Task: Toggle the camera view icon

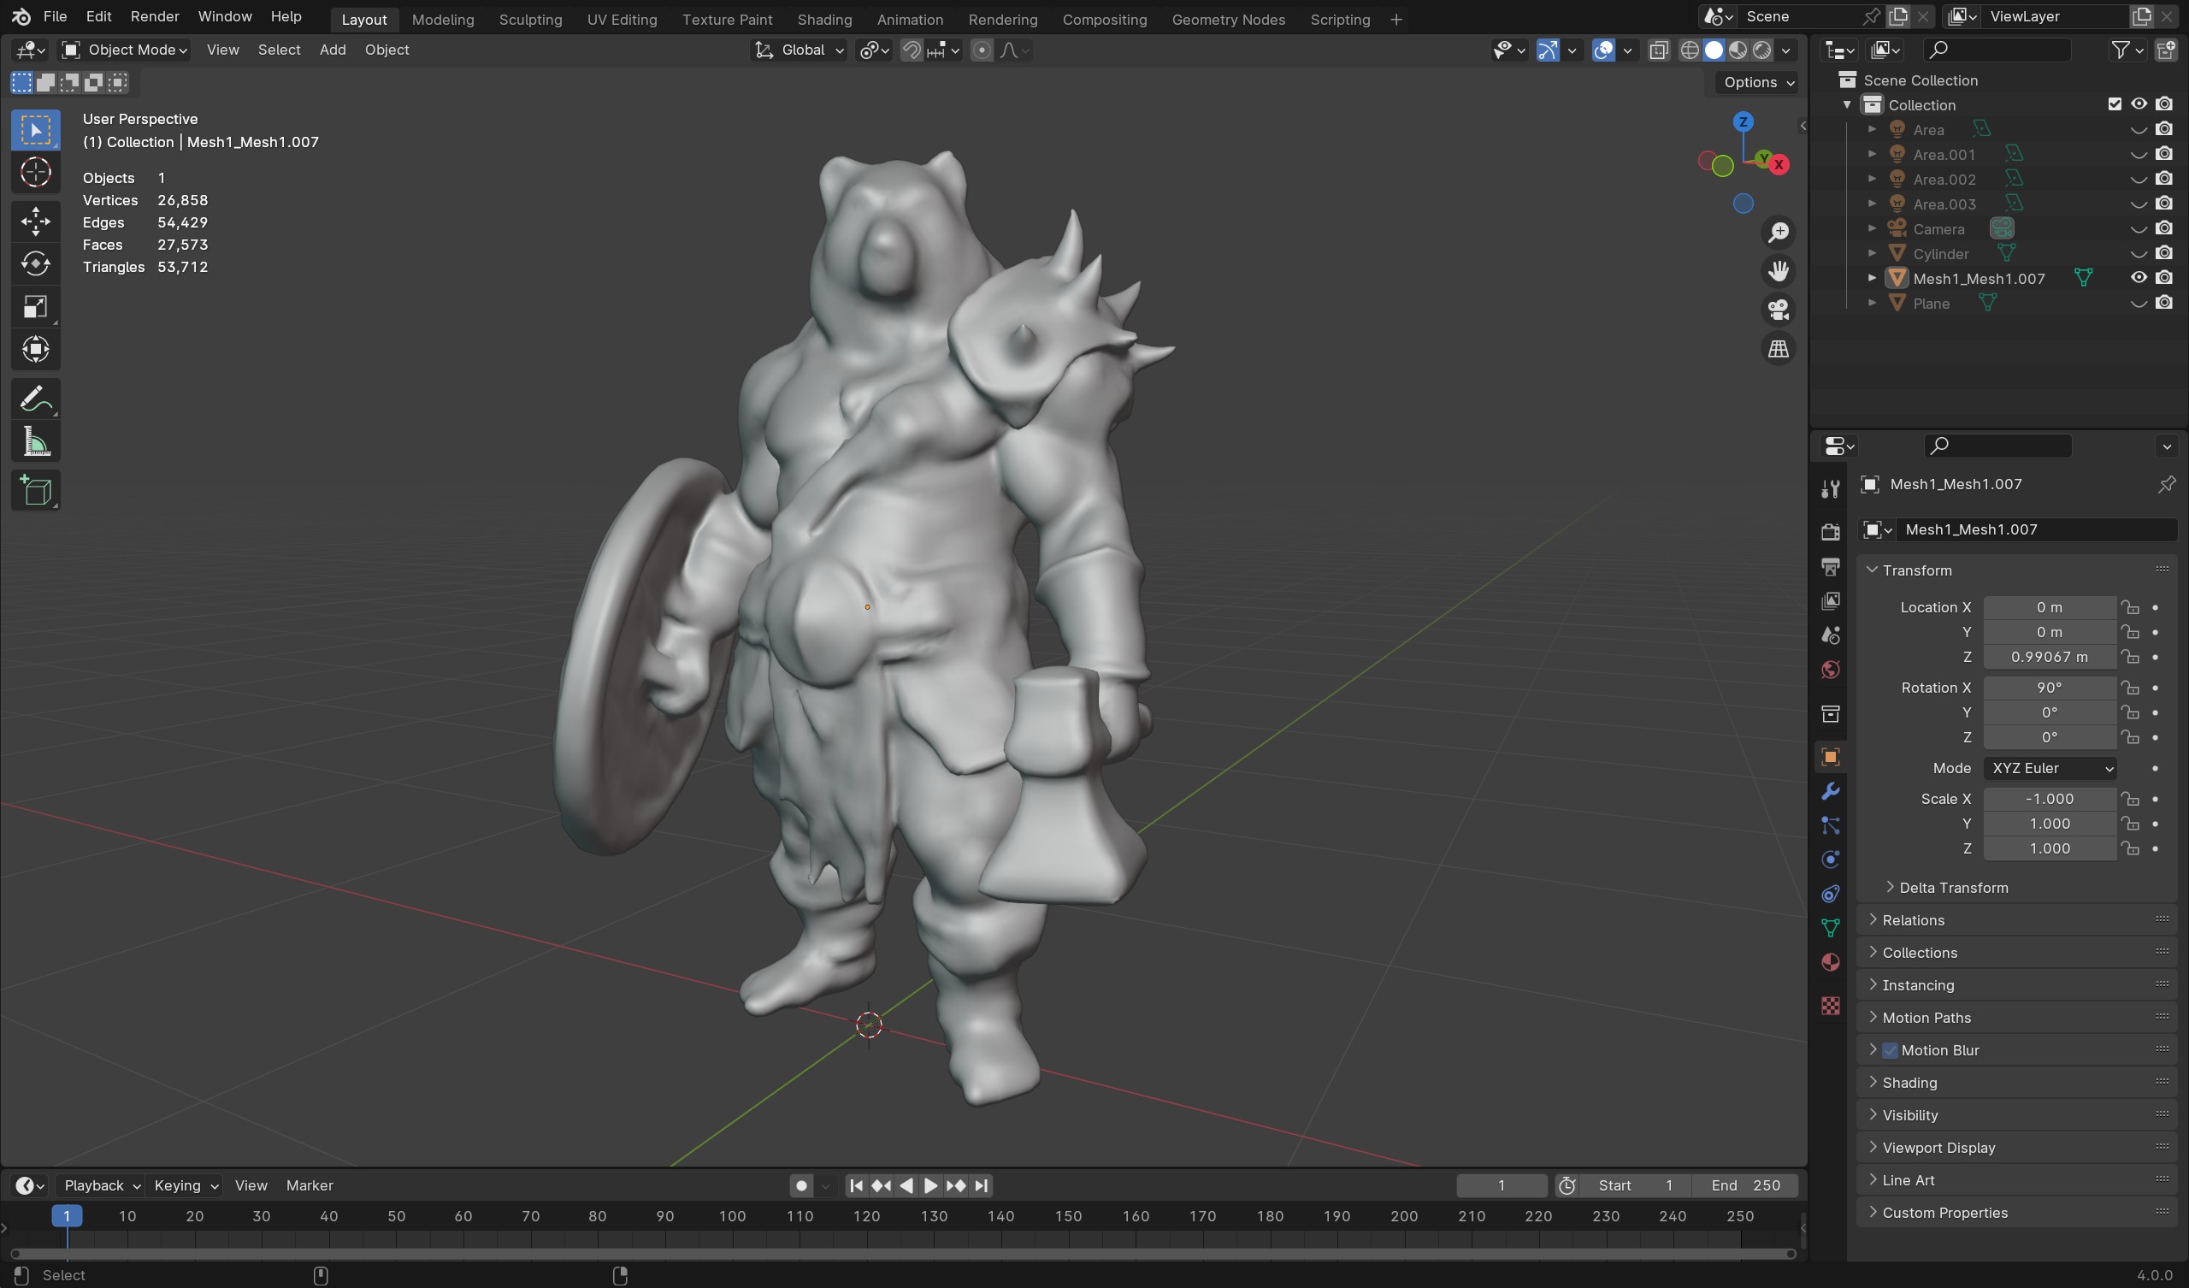Action: [x=1778, y=310]
